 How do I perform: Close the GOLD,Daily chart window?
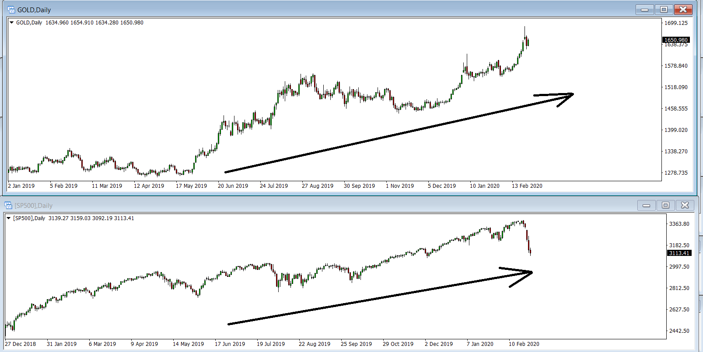(x=683, y=10)
